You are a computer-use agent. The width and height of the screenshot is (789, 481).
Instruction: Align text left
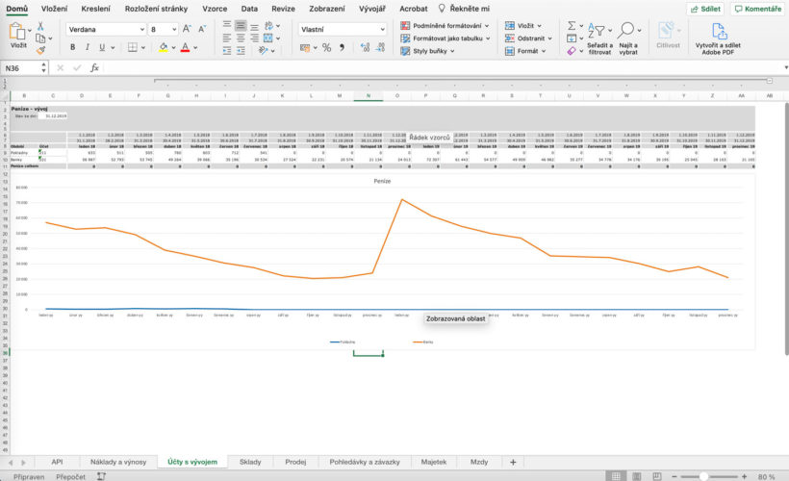point(227,38)
